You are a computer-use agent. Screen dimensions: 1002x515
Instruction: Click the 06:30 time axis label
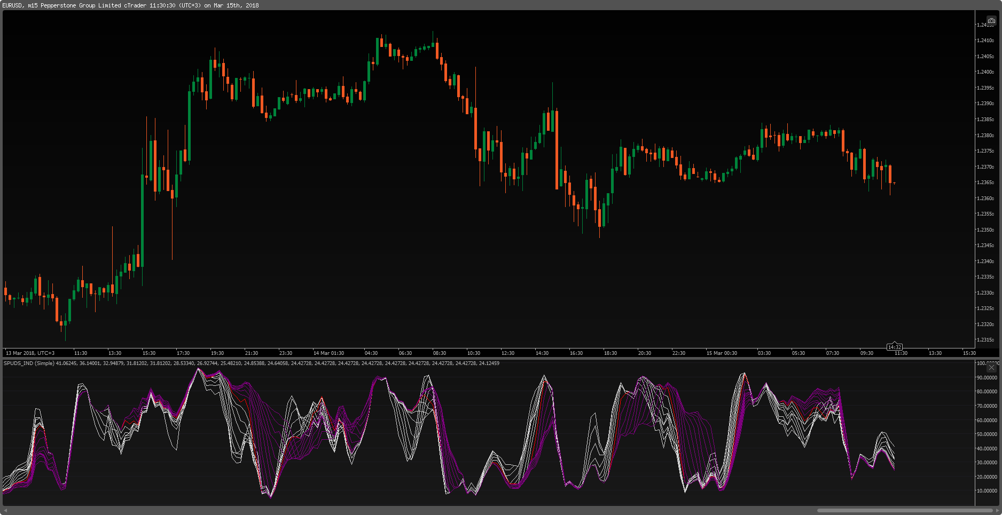click(x=405, y=353)
